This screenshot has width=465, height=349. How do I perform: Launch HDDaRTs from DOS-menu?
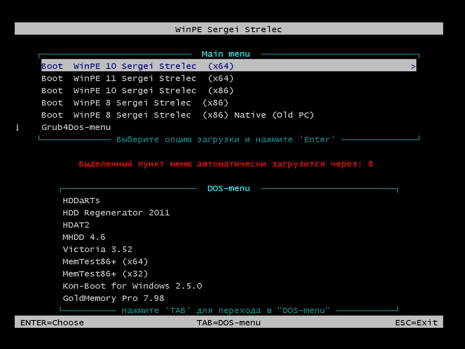click(81, 200)
